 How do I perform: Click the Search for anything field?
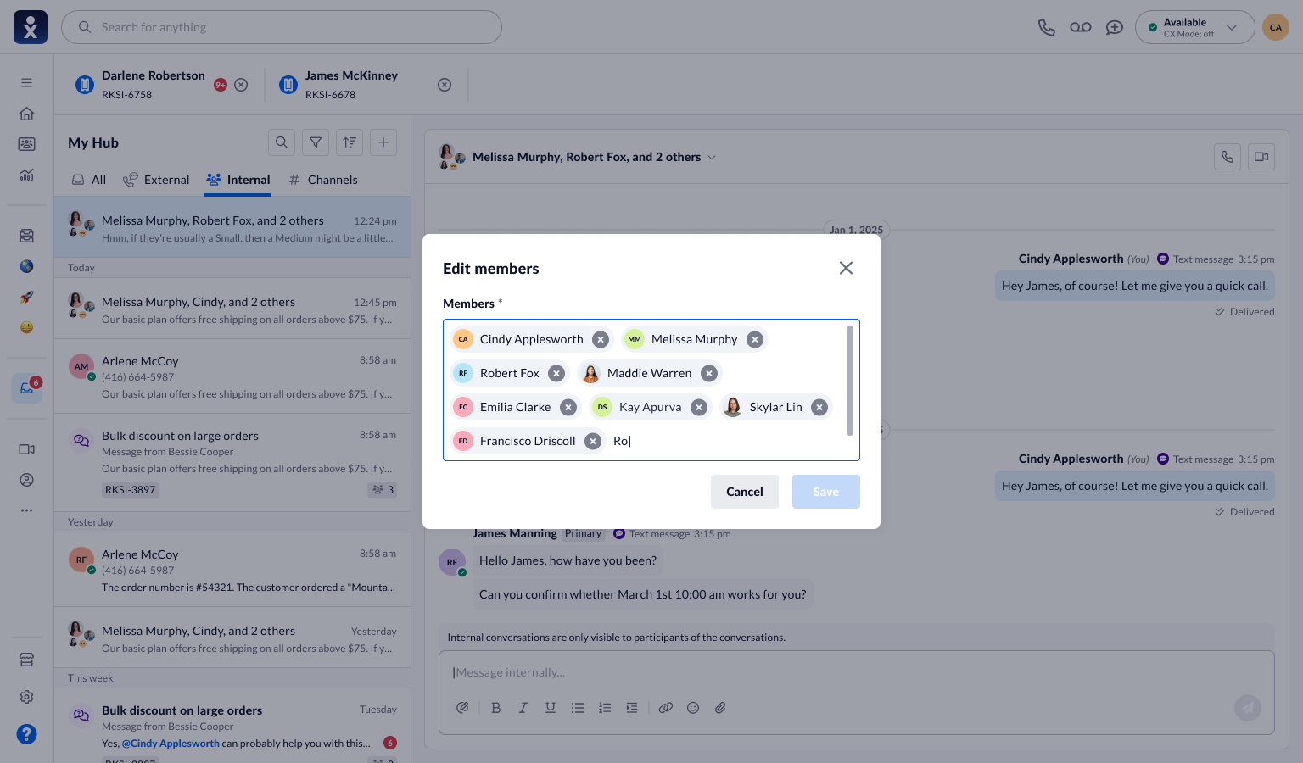coord(282,27)
